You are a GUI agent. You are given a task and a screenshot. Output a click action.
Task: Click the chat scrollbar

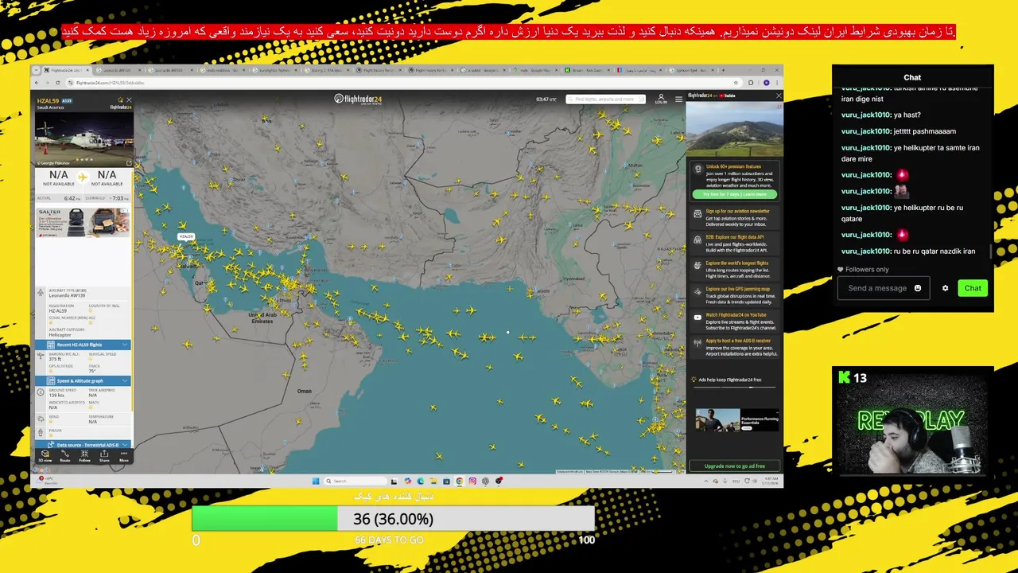click(x=991, y=251)
